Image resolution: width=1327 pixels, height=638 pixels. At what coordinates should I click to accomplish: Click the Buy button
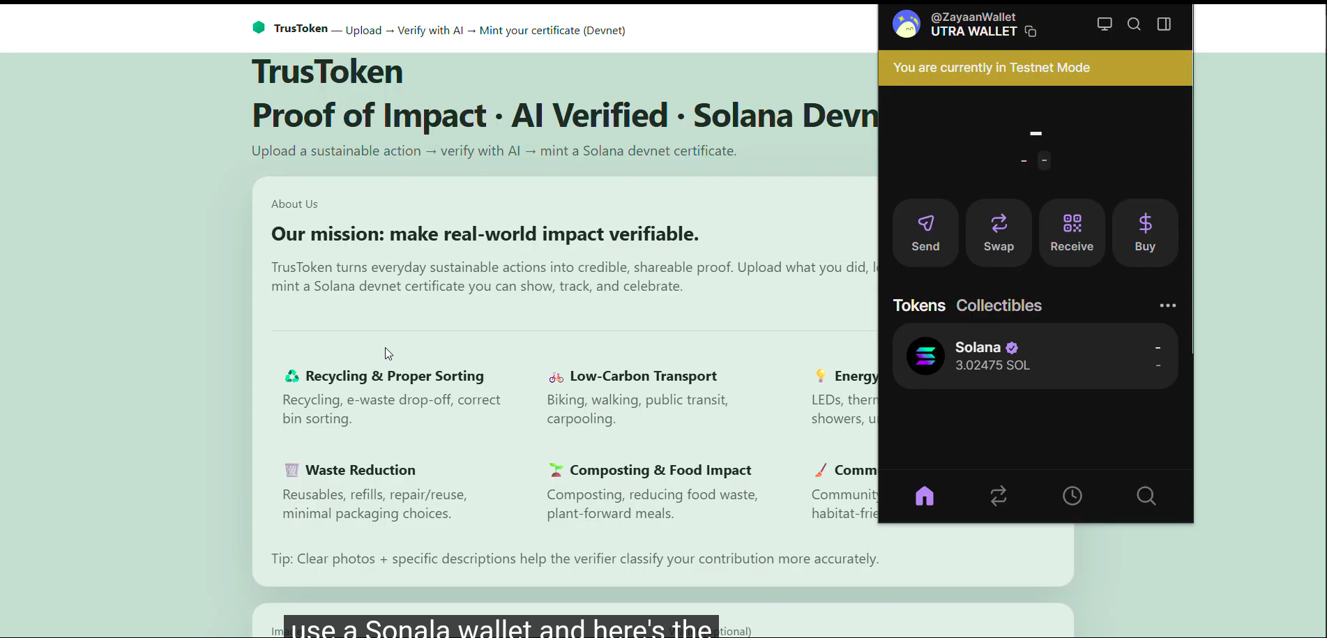tap(1145, 233)
